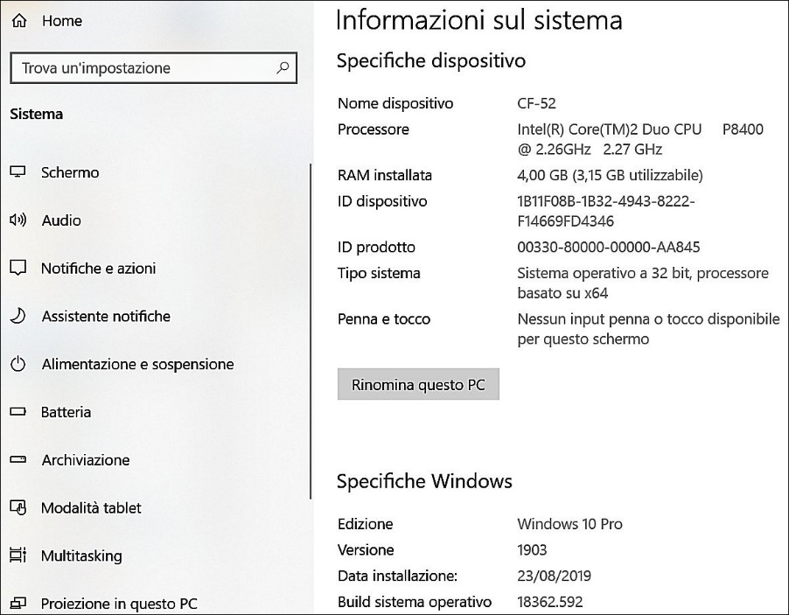This screenshot has height=615, width=789.
Task: Click the sidebar vertical scrollbar
Action: pyautogui.click(x=311, y=332)
